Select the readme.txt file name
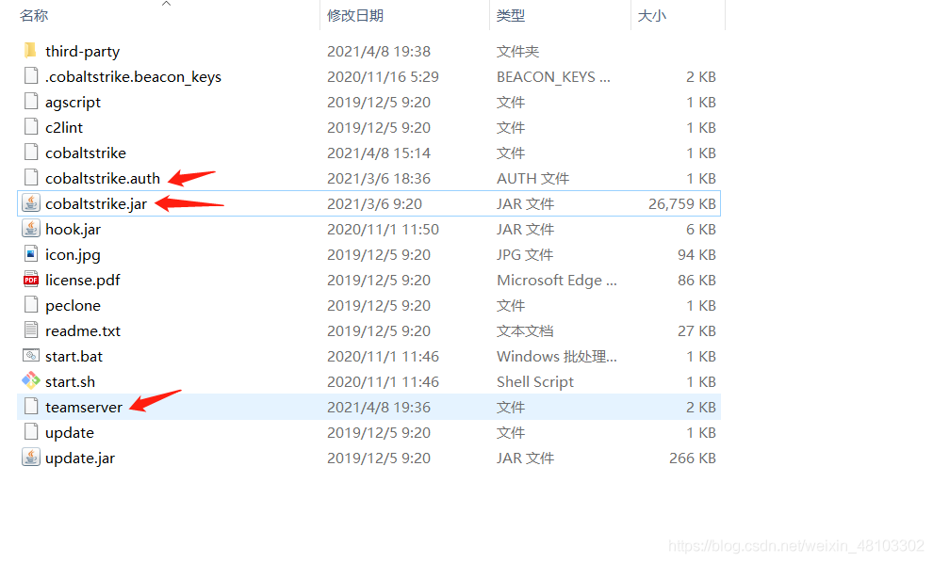Screen dimensions: 933x563 (x=83, y=331)
